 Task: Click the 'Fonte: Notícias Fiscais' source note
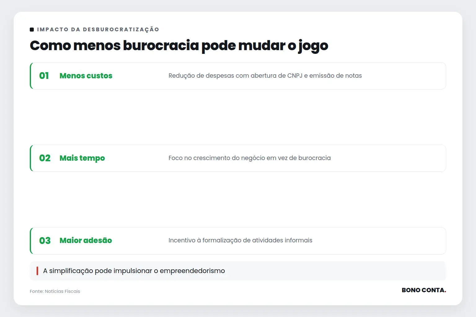point(55,291)
